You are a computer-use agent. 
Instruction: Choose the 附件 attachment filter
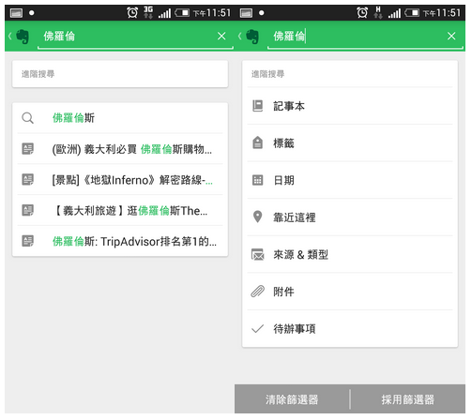tap(350, 292)
